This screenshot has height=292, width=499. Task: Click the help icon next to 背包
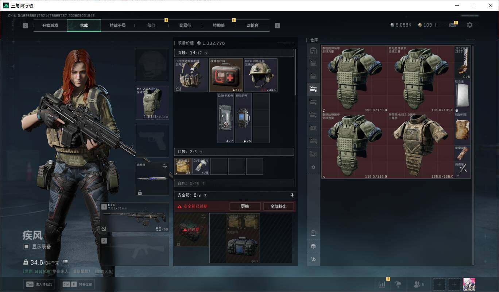[x=203, y=184]
